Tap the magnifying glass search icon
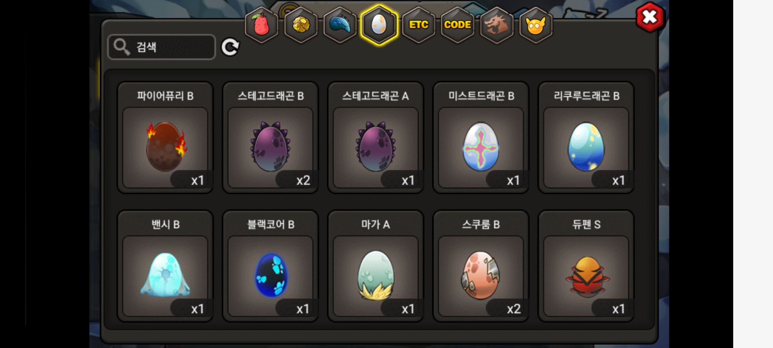773x348 pixels. 121,47
